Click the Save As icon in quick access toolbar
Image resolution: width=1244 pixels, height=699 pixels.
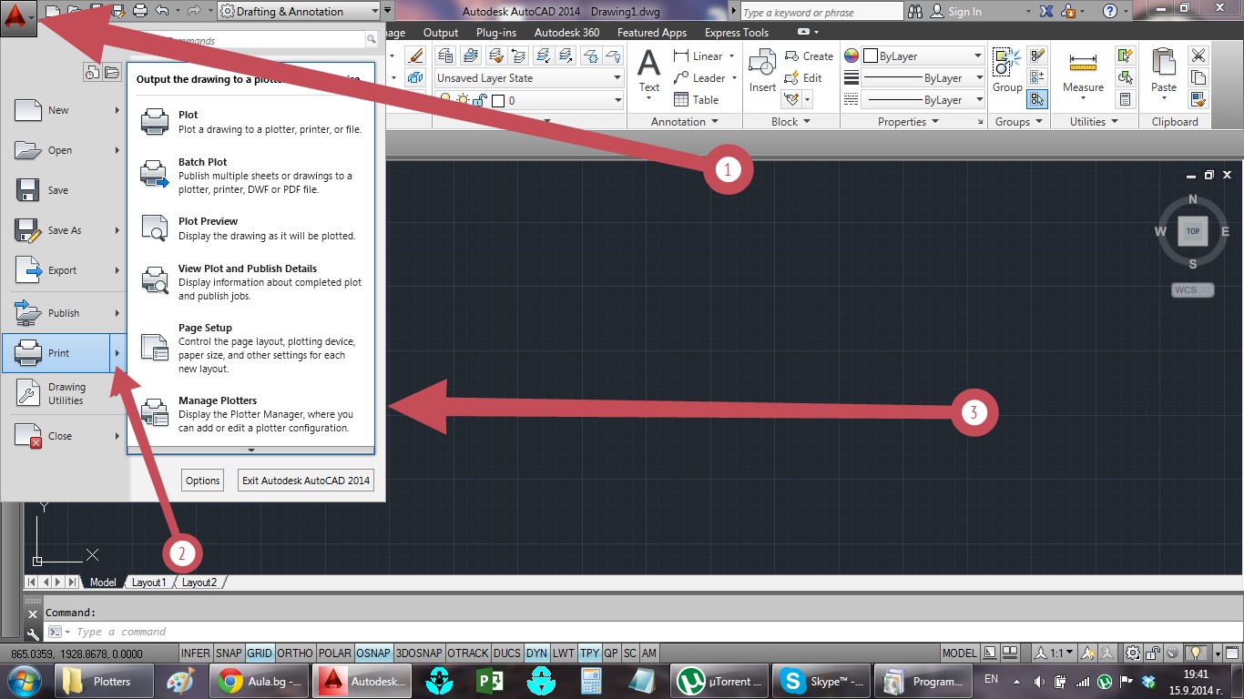[117, 11]
